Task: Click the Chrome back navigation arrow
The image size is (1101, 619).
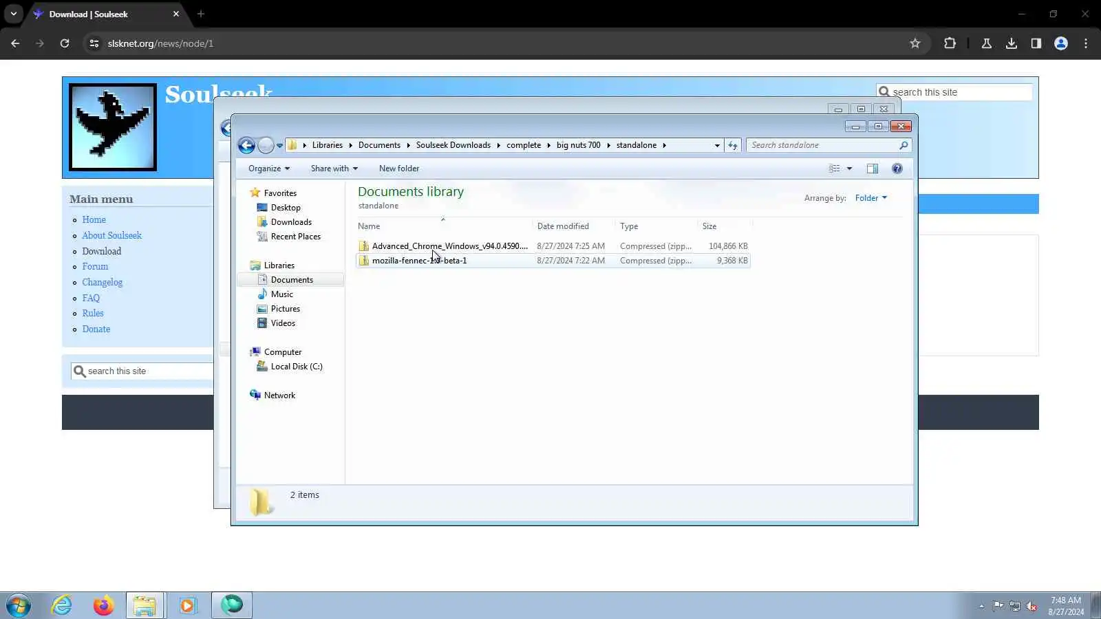Action: (15, 43)
